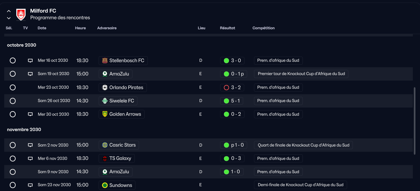Click the vertical scrollbar of fixture list
Screen dimensions: 420x191
tap(415, 121)
